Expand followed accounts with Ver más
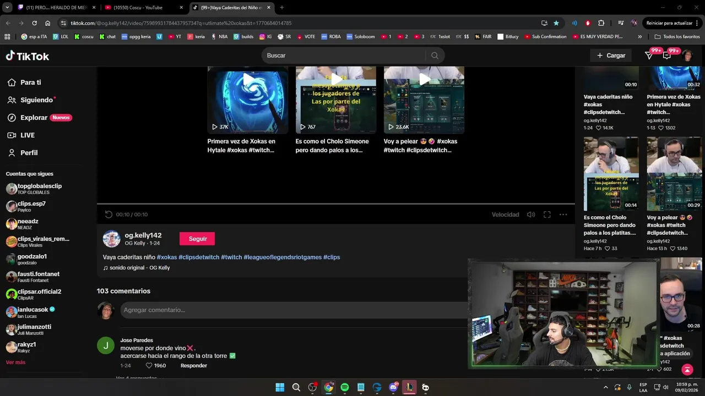Viewport: 705px width, 396px height. pos(15,362)
